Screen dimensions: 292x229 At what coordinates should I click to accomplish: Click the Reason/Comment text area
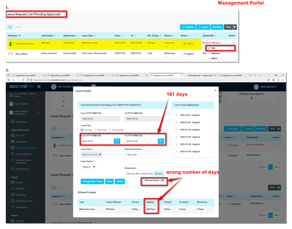pyautogui.click(x=144, y=158)
